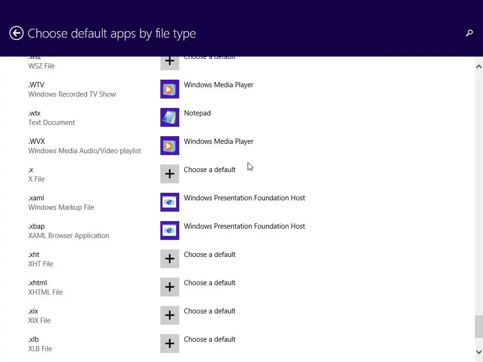Click the Notepad icon for .wtx
Viewport: 483px width, 362px height.
[x=170, y=117]
